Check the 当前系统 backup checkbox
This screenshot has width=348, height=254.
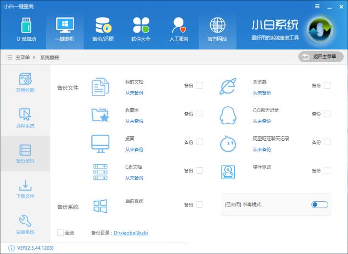coord(199,205)
